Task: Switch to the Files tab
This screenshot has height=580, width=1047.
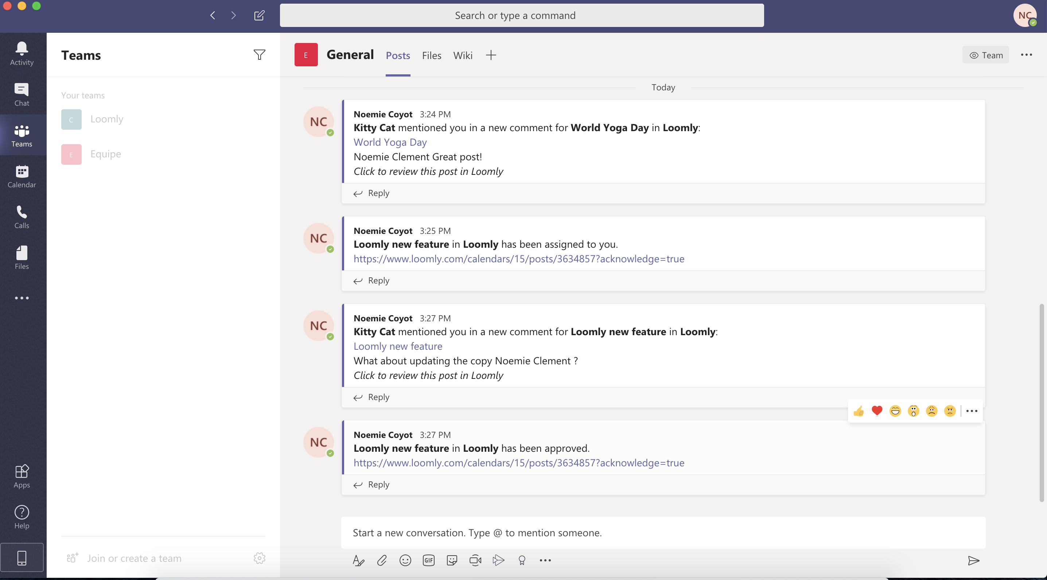Action: (431, 55)
